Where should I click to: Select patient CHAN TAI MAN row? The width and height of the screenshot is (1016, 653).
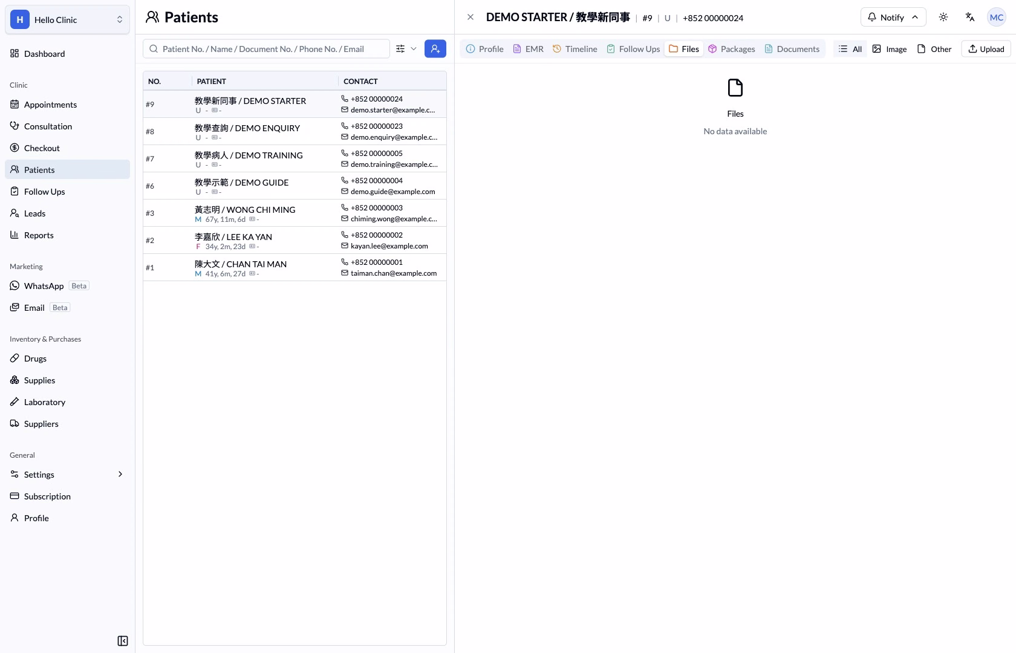point(295,268)
